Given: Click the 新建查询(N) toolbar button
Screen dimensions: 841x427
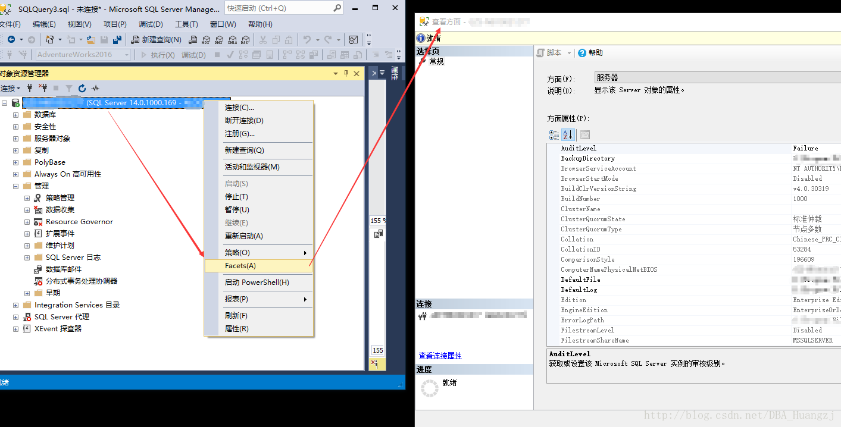Looking at the screenshot, I should click(156, 40).
